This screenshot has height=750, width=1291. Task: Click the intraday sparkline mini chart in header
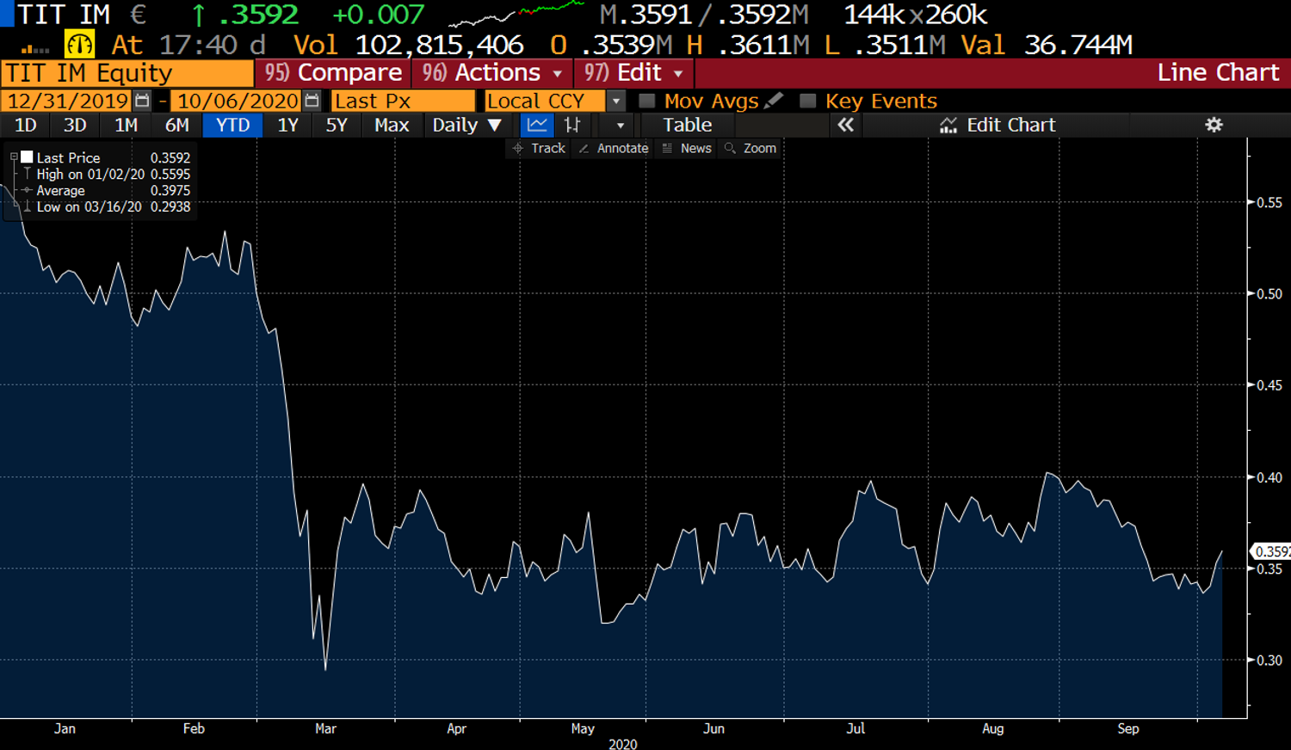[516, 14]
